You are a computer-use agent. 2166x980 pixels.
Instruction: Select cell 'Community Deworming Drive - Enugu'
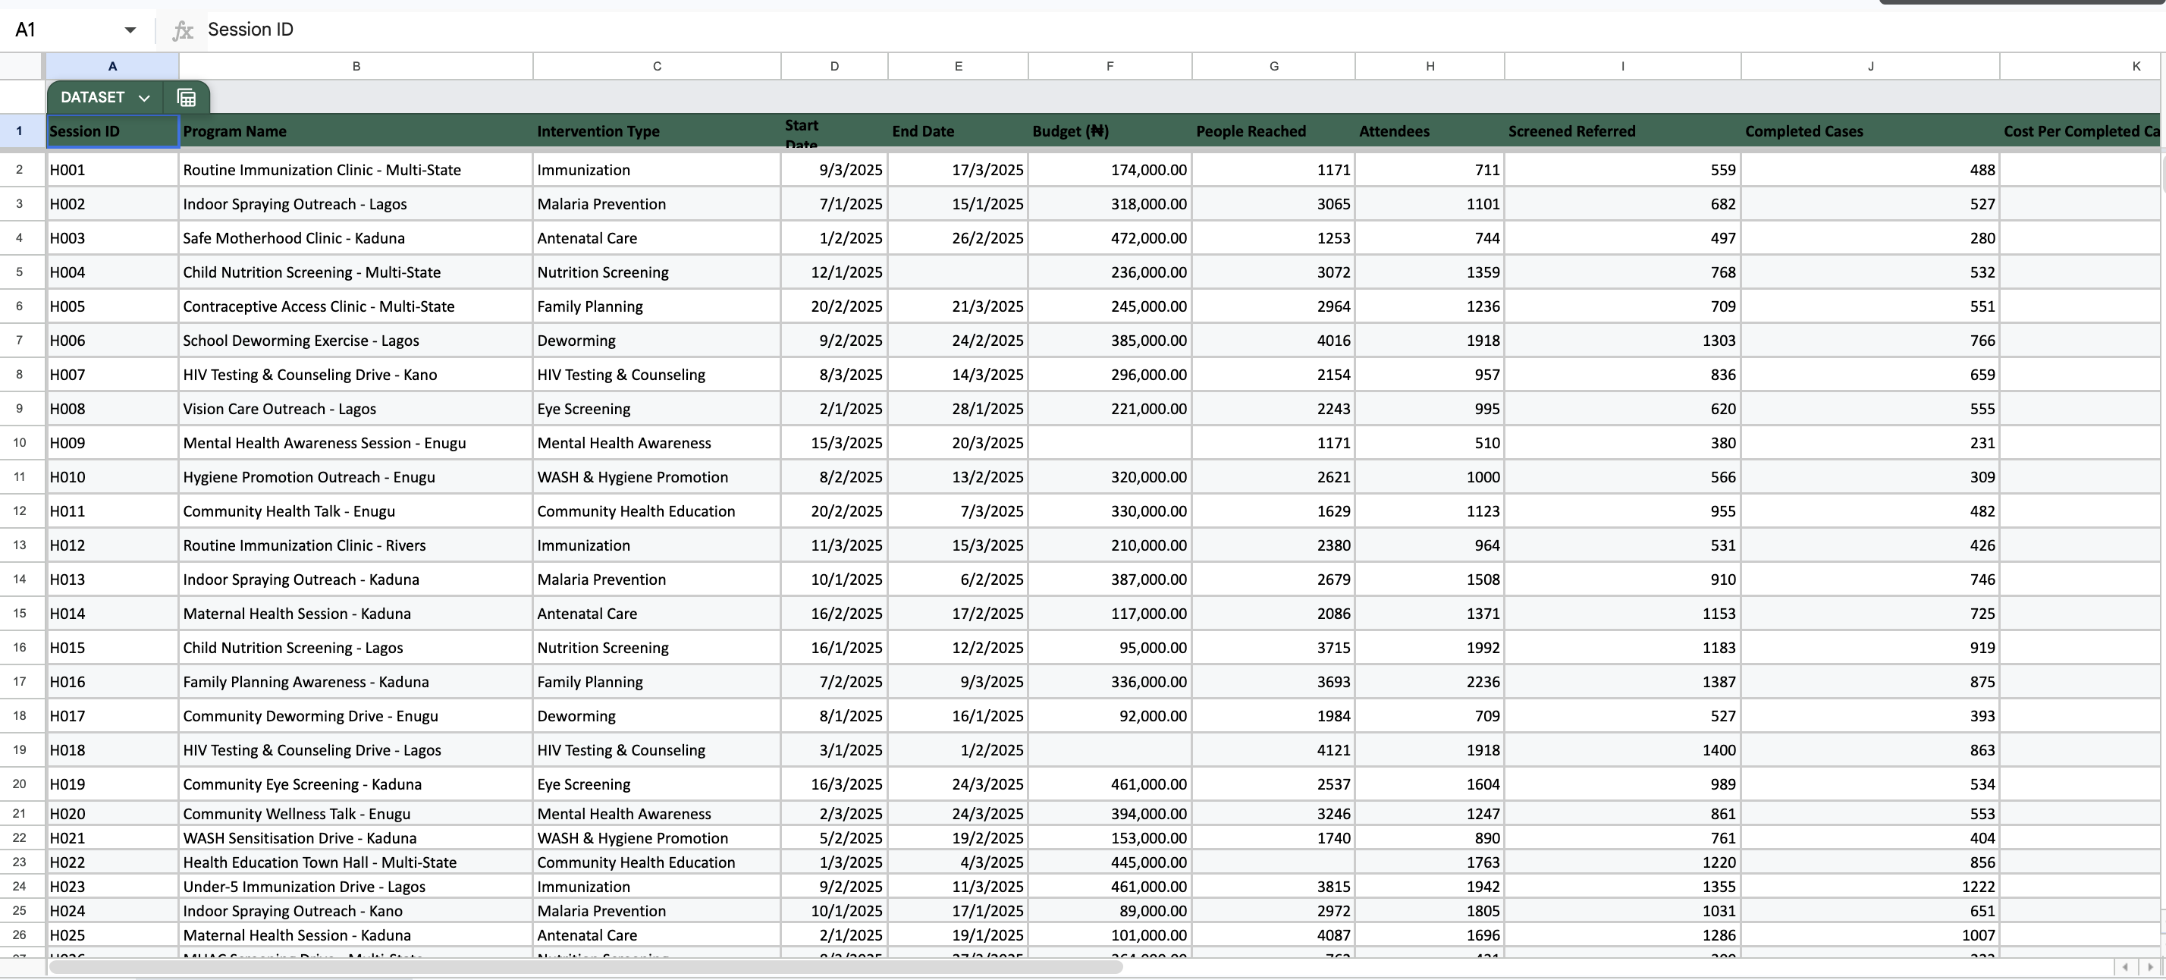tap(356, 716)
